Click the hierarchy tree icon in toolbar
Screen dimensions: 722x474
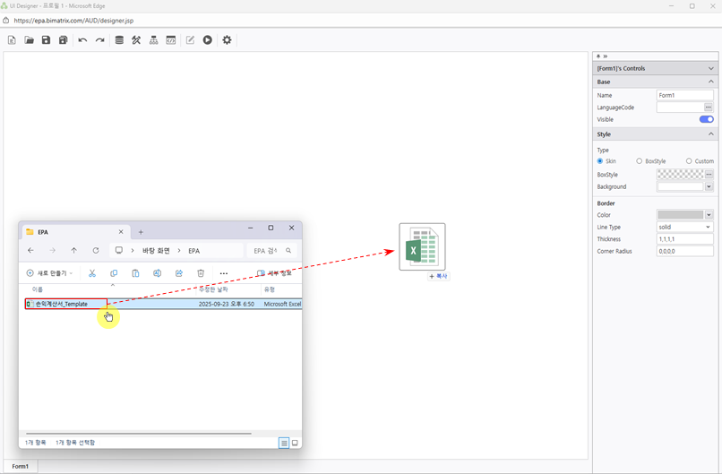(x=154, y=40)
